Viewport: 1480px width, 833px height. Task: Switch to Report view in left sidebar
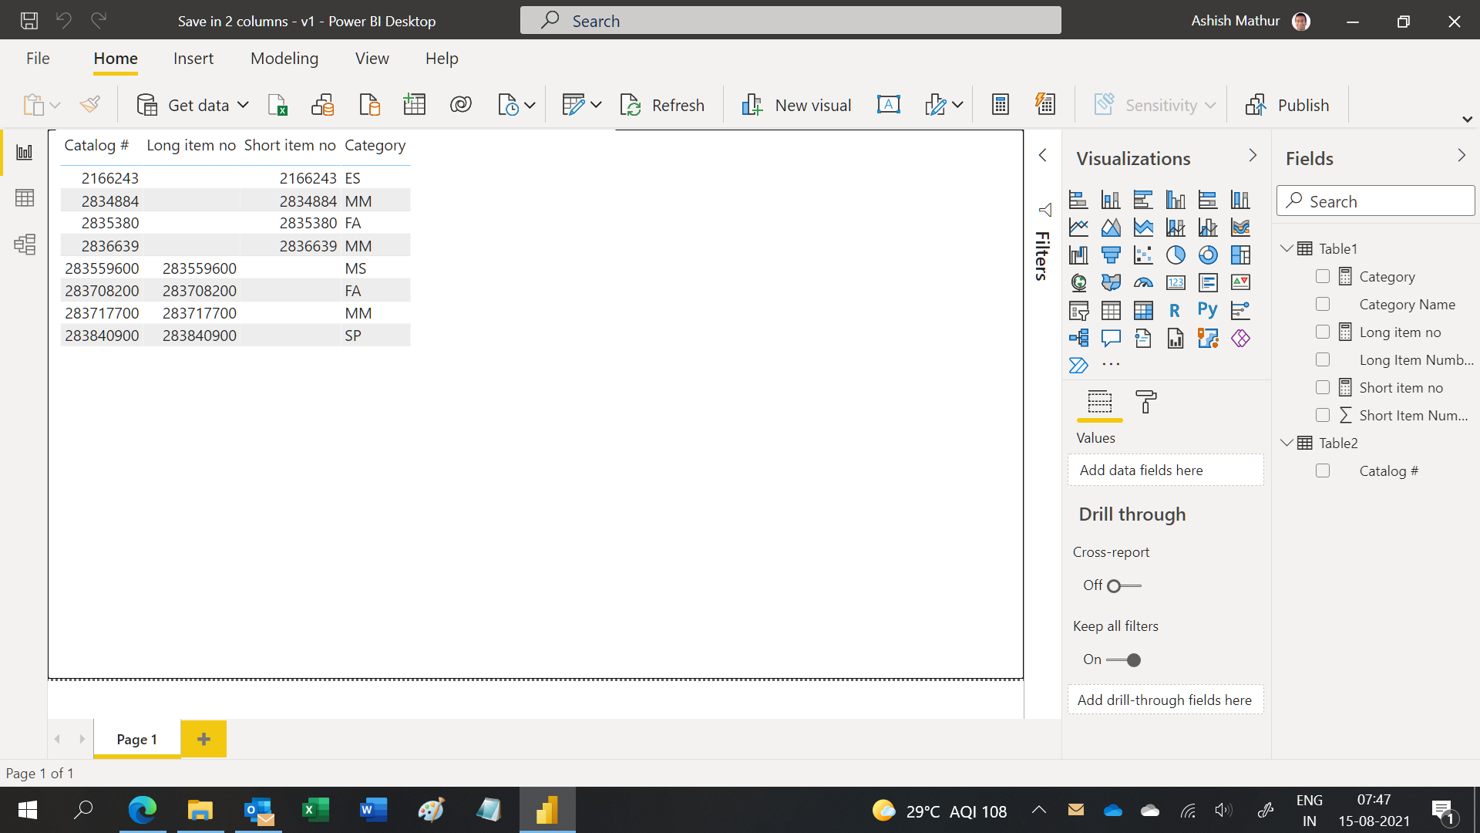pos(25,152)
